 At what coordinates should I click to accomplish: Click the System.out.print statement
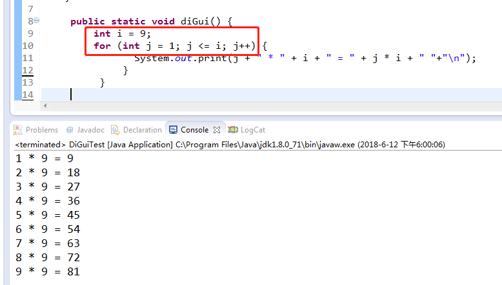(x=305, y=58)
